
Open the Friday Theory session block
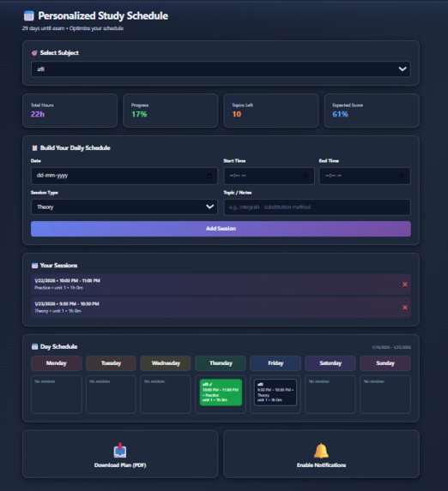coord(275,392)
